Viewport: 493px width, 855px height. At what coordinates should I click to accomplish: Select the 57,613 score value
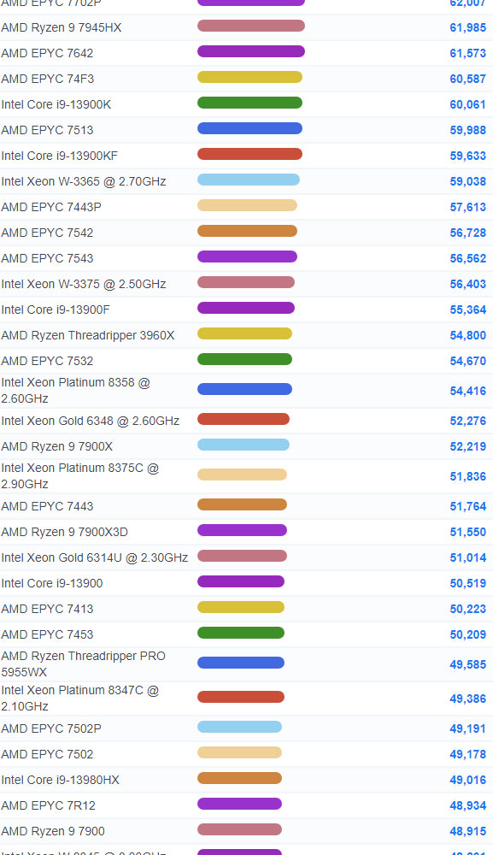click(x=467, y=207)
